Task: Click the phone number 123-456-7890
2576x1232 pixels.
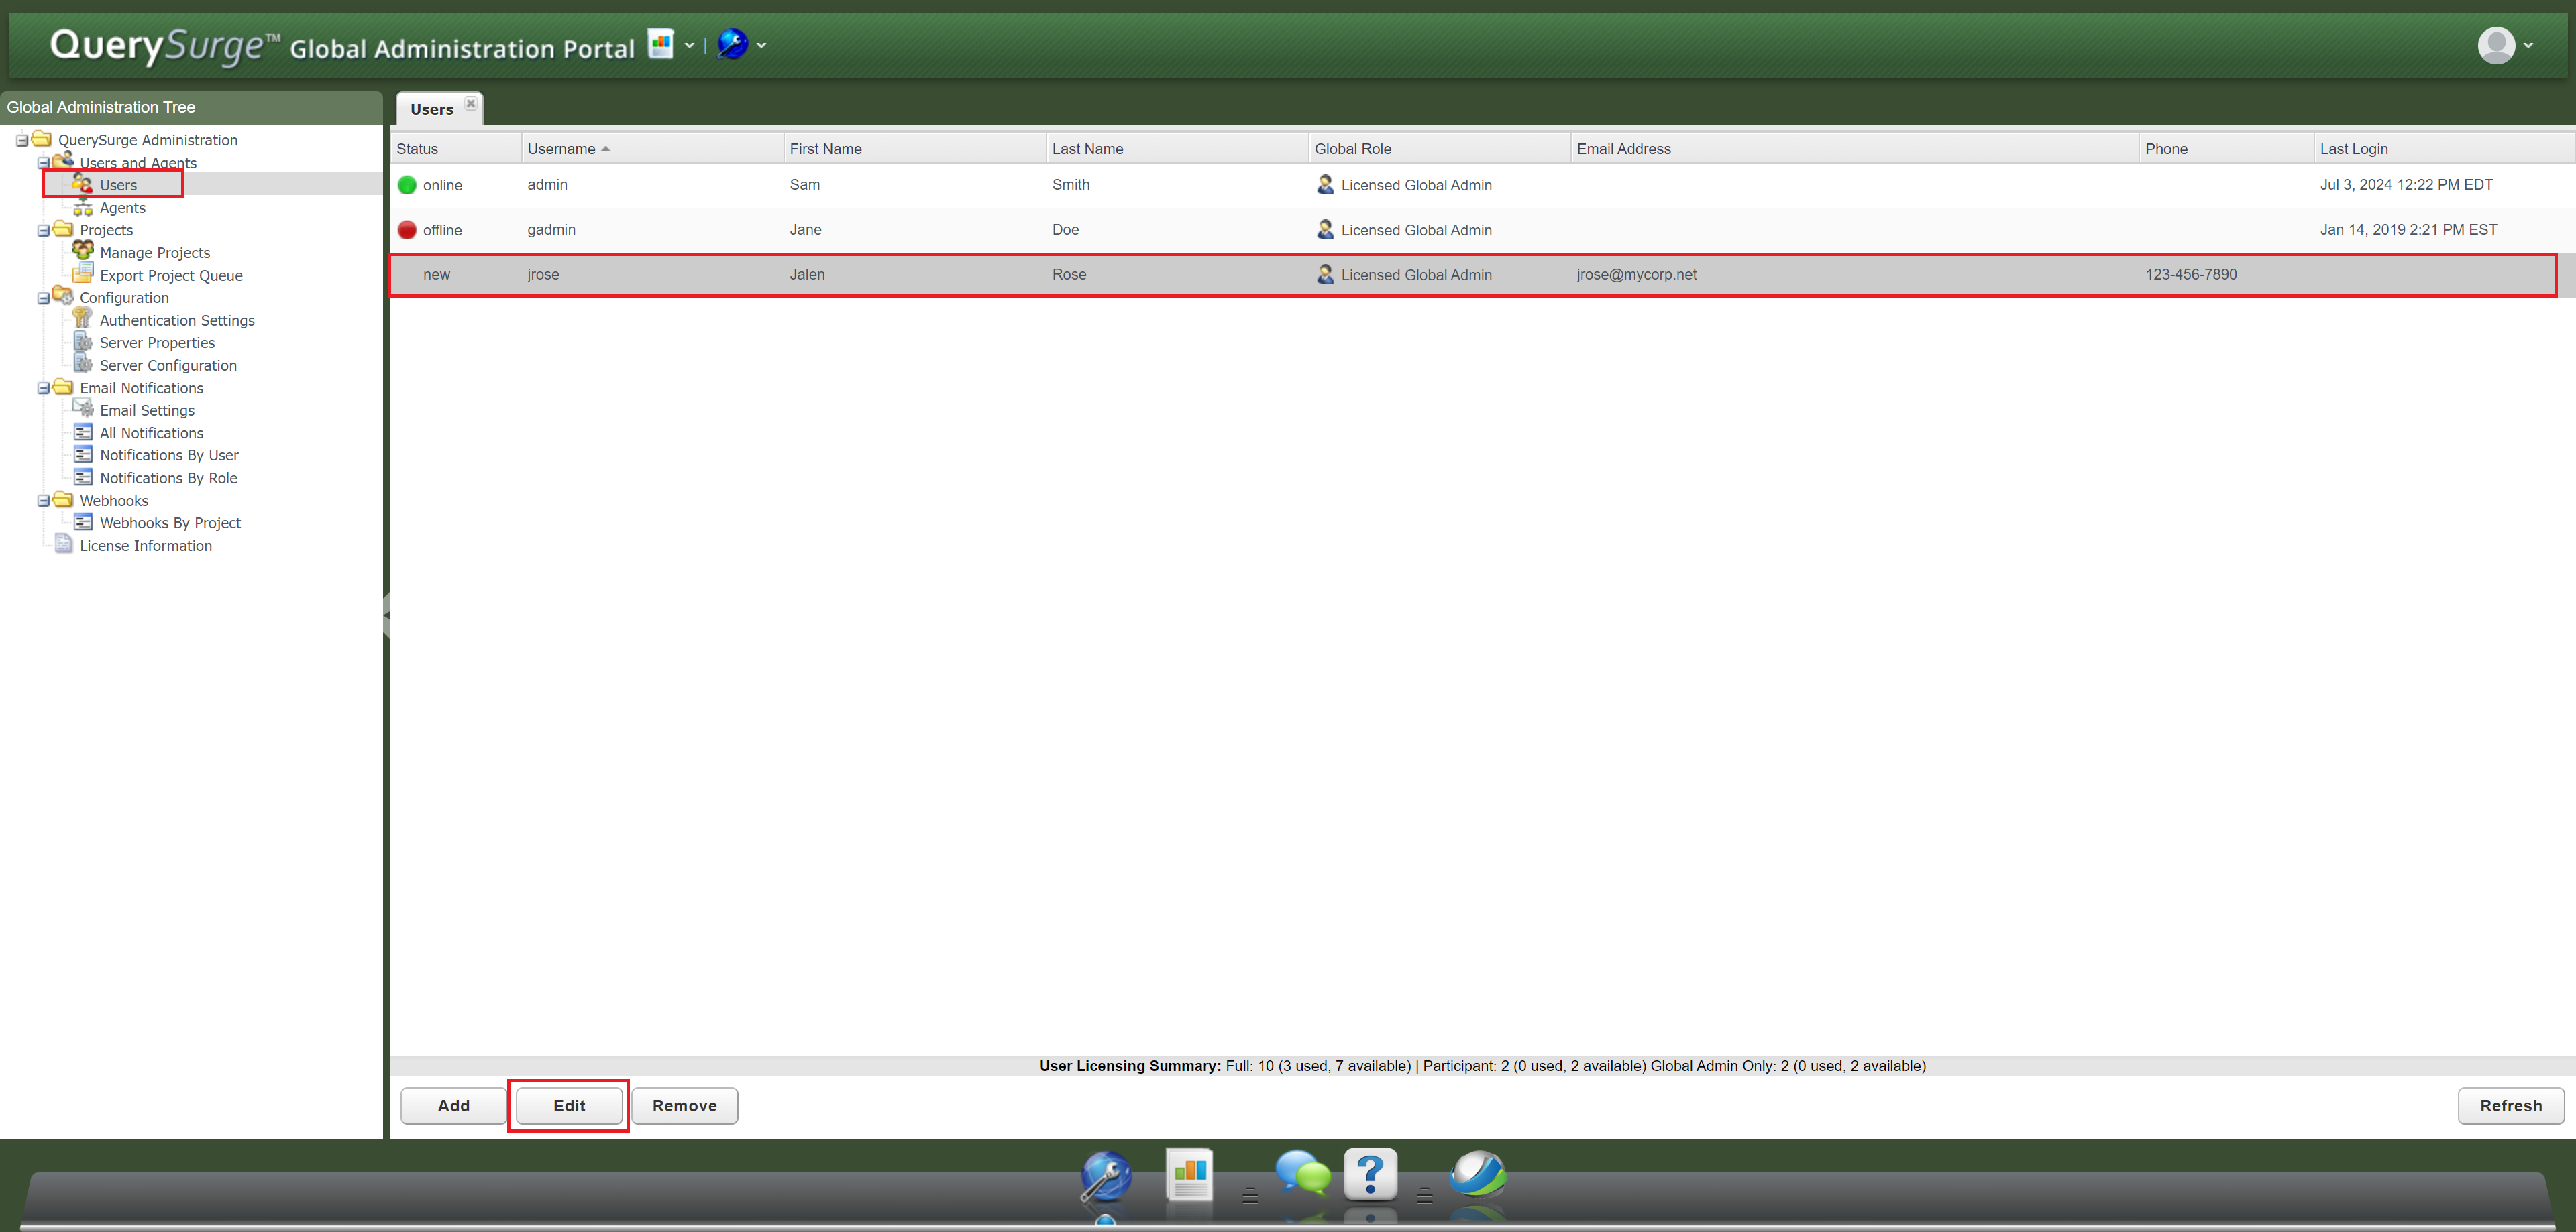Action: [2190, 275]
